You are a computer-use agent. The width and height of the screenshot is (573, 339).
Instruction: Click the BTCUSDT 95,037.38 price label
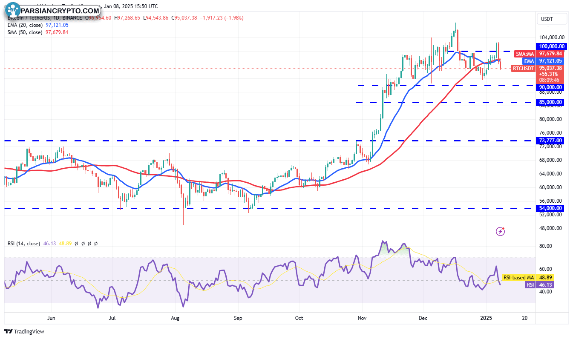pyautogui.click(x=538, y=68)
